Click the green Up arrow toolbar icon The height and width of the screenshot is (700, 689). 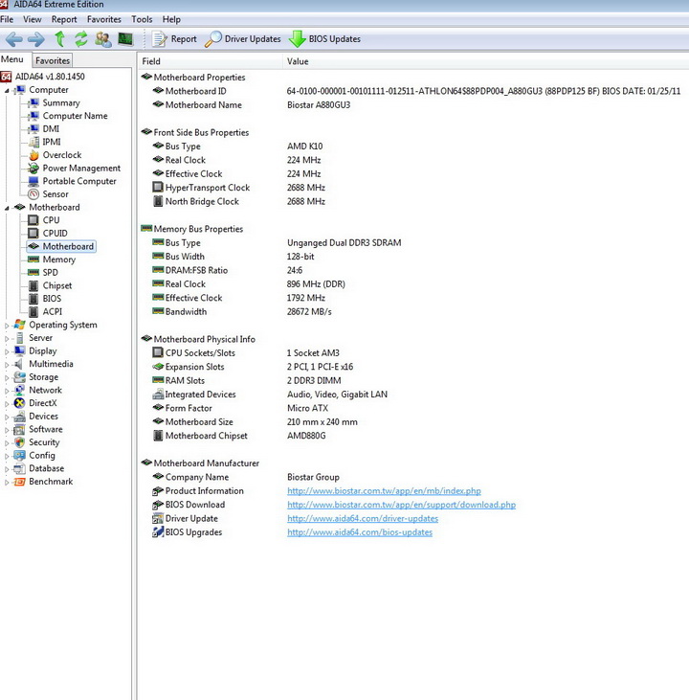click(59, 39)
